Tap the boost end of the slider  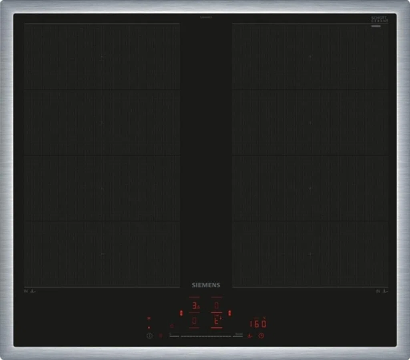[x=238, y=336]
